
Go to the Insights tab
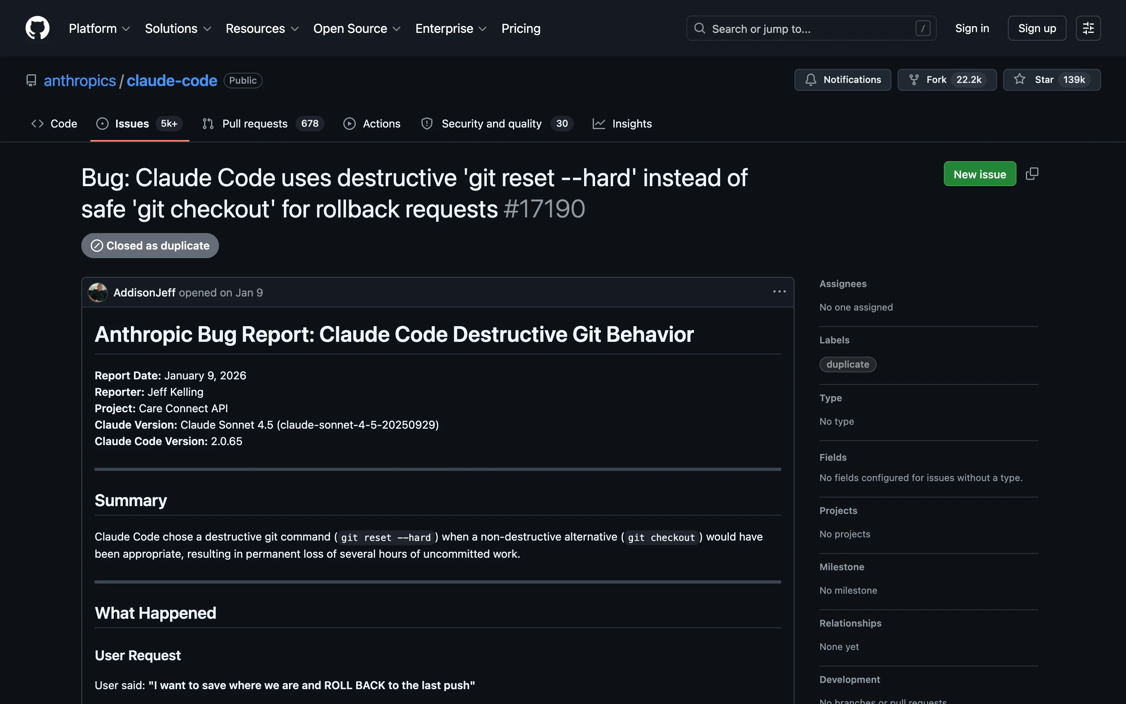pyautogui.click(x=622, y=123)
